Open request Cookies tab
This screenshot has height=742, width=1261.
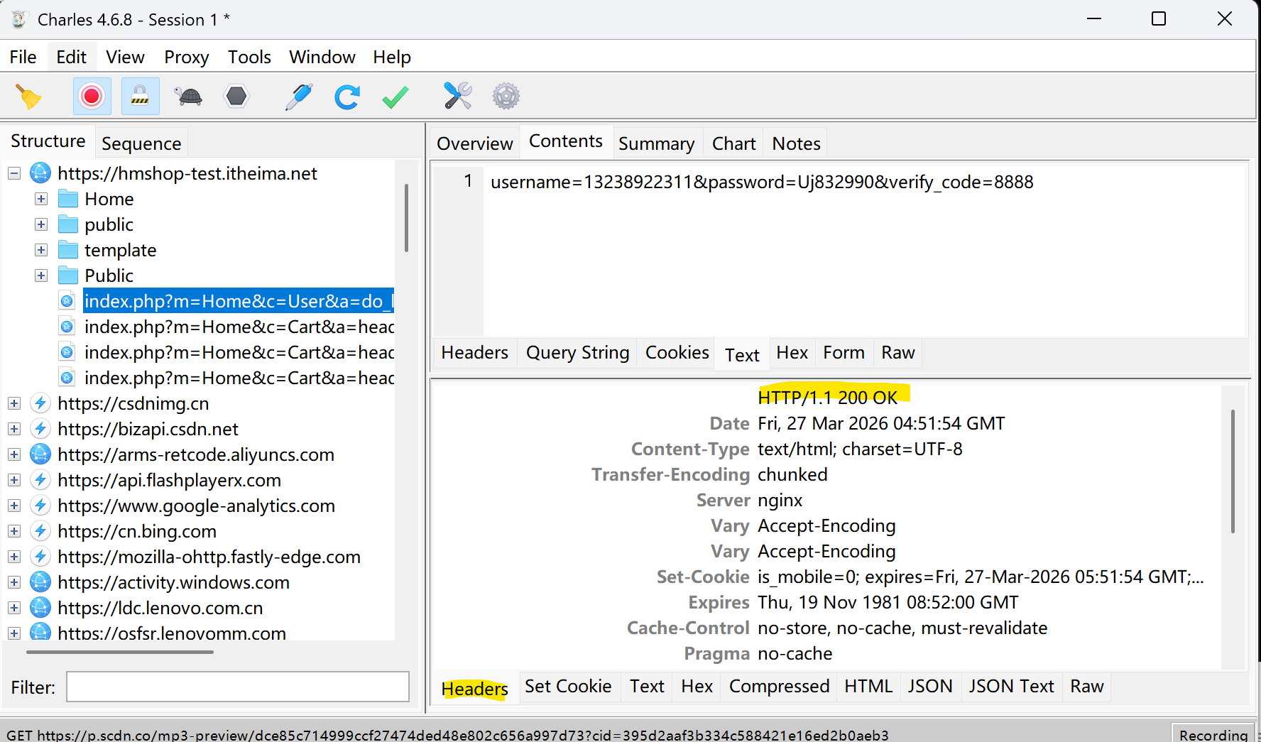[677, 353]
